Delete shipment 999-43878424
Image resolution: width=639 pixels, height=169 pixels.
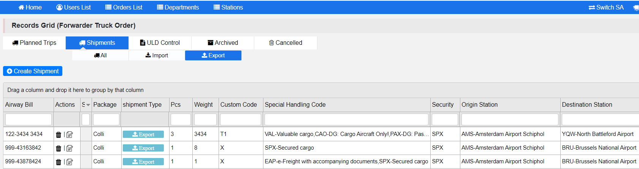59,162
